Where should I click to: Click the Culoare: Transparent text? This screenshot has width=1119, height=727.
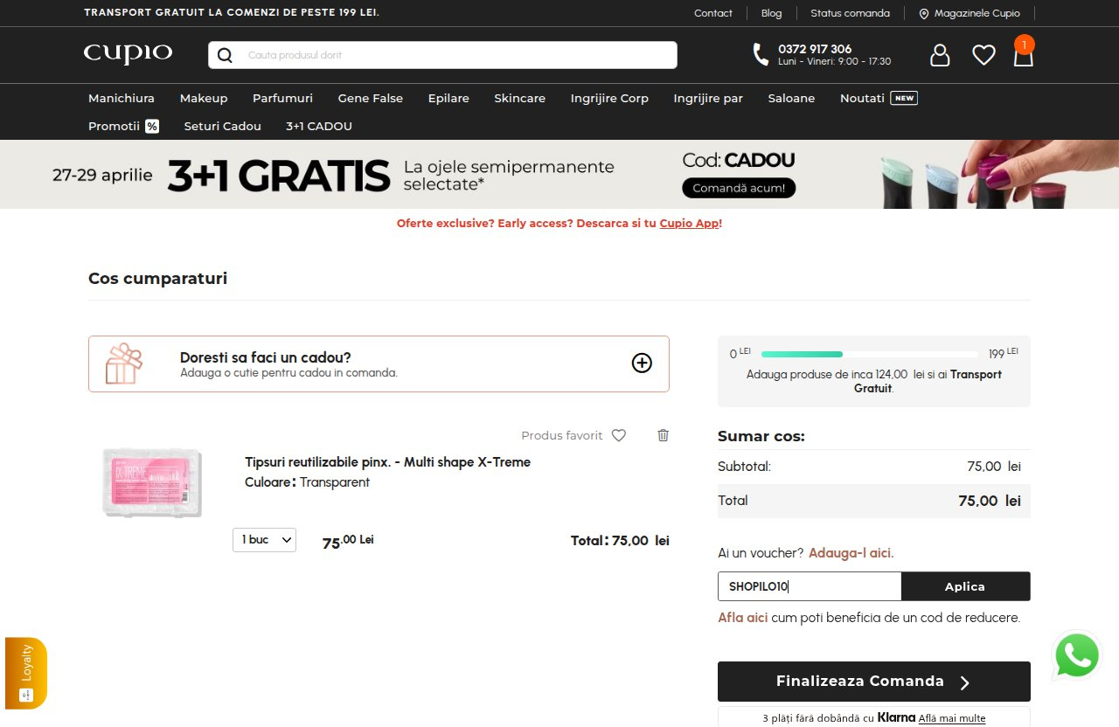tap(307, 482)
